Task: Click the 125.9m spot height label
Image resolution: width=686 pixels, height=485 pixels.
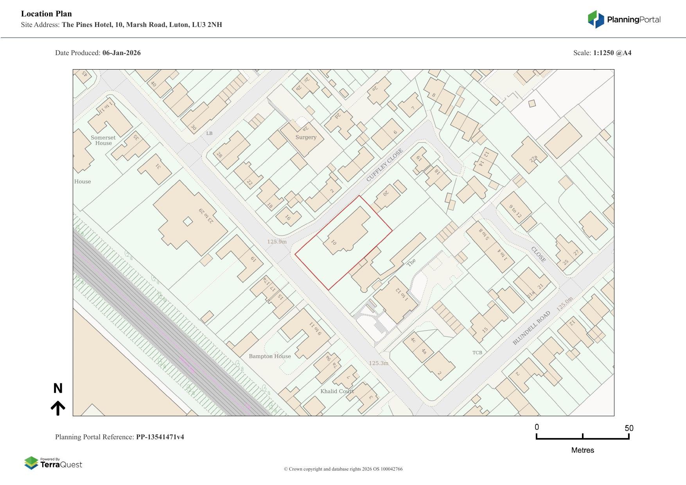Action: [x=277, y=242]
